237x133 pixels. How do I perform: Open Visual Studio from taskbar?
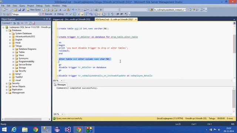click(68, 130)
